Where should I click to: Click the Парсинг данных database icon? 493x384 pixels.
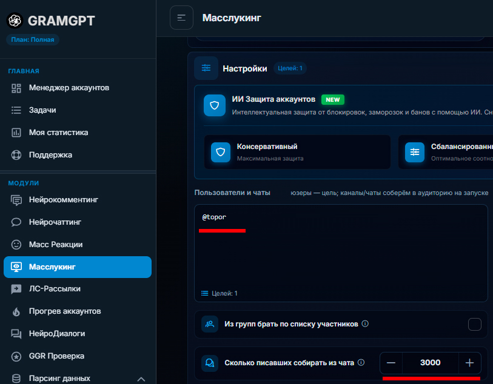pyautogui.click(x=16, y=379)
